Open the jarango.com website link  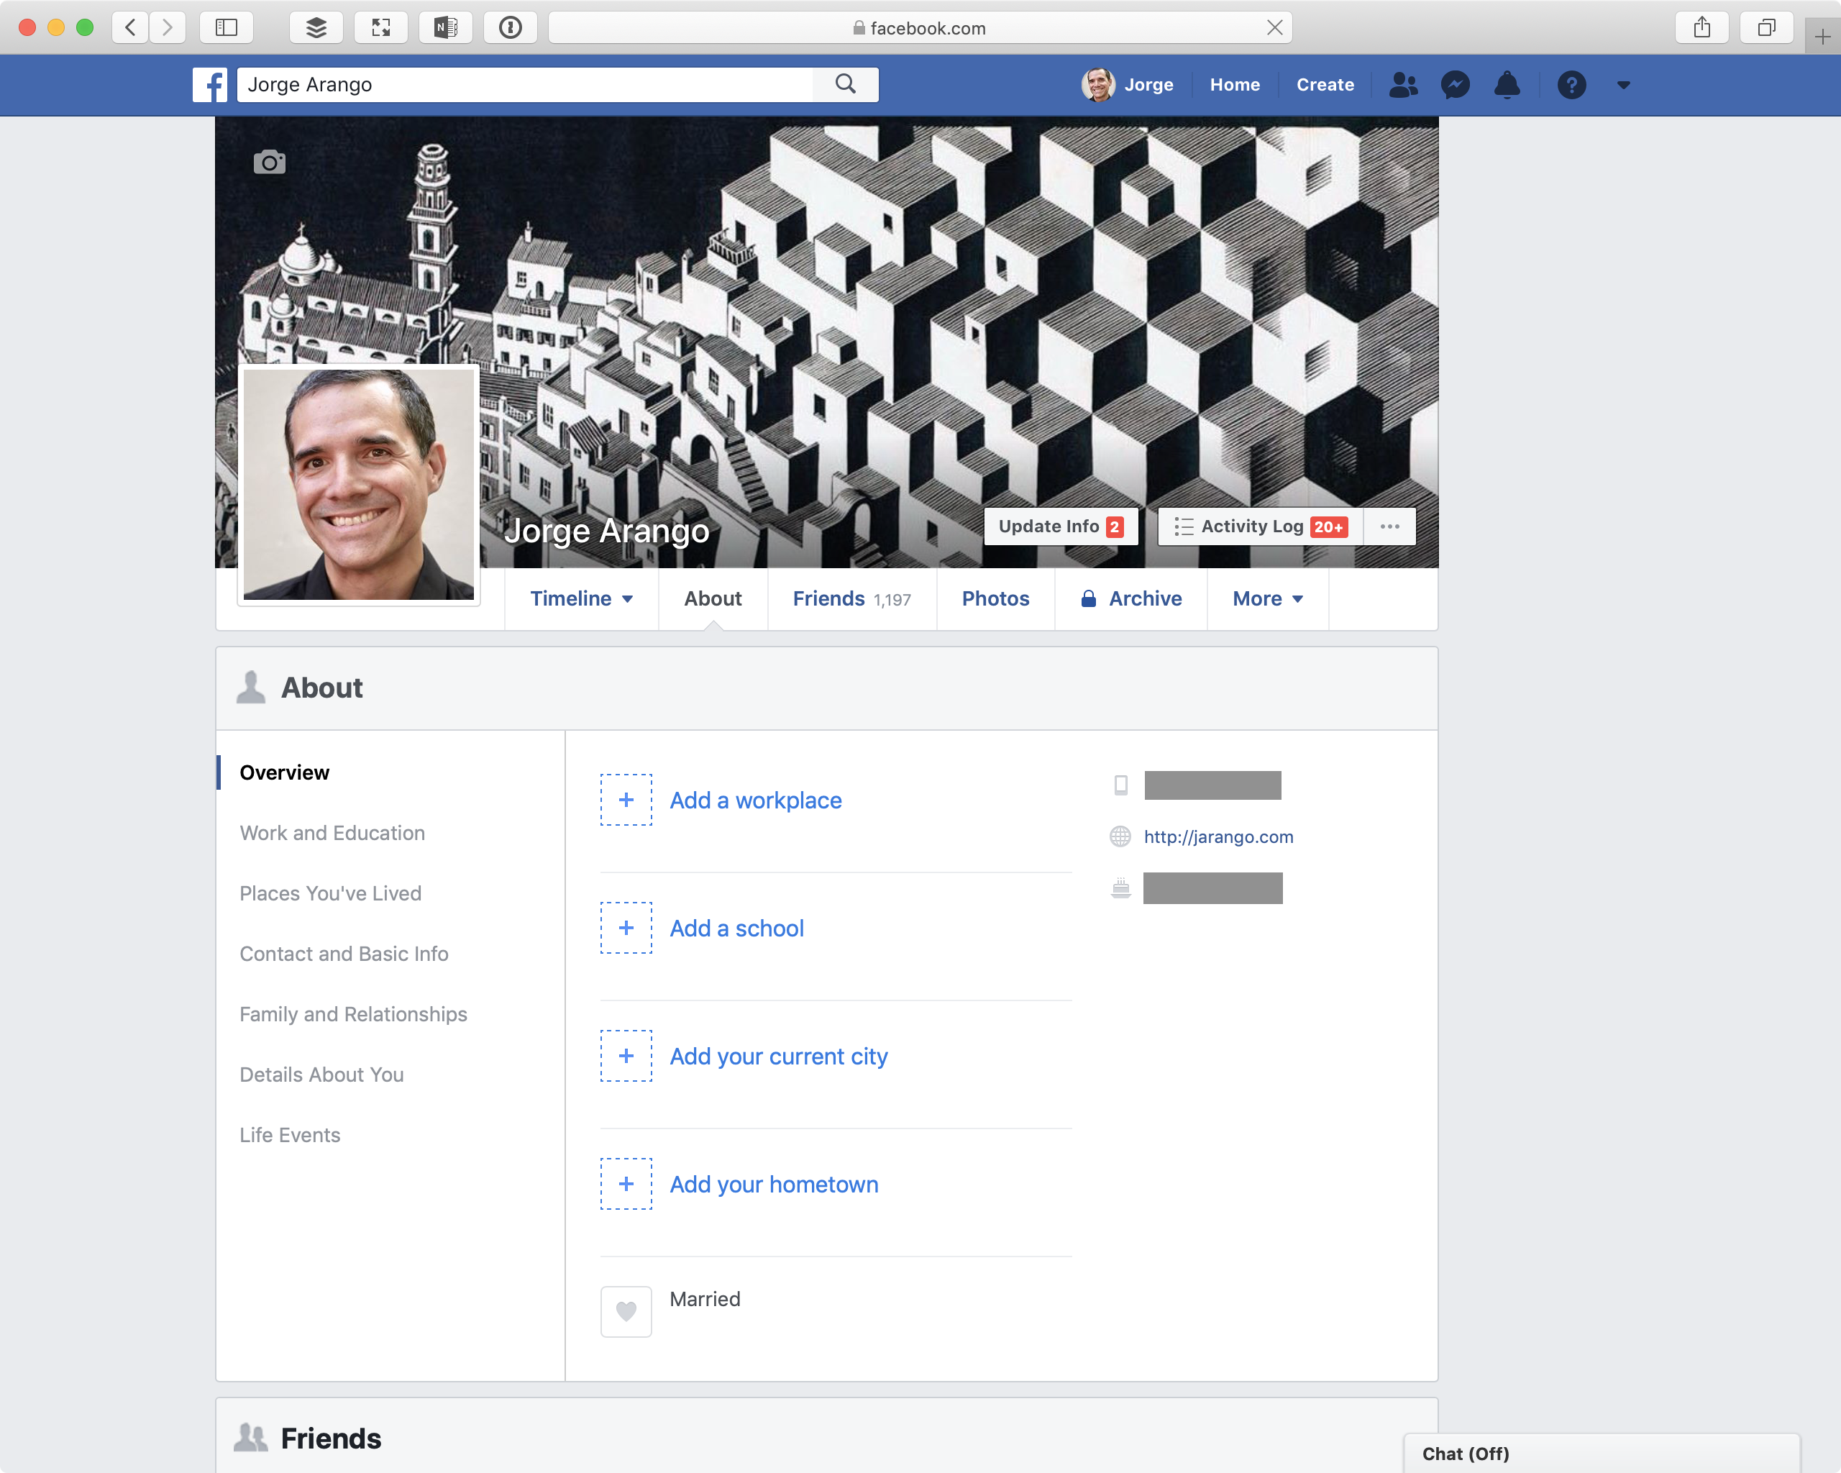pos(1218,837)
